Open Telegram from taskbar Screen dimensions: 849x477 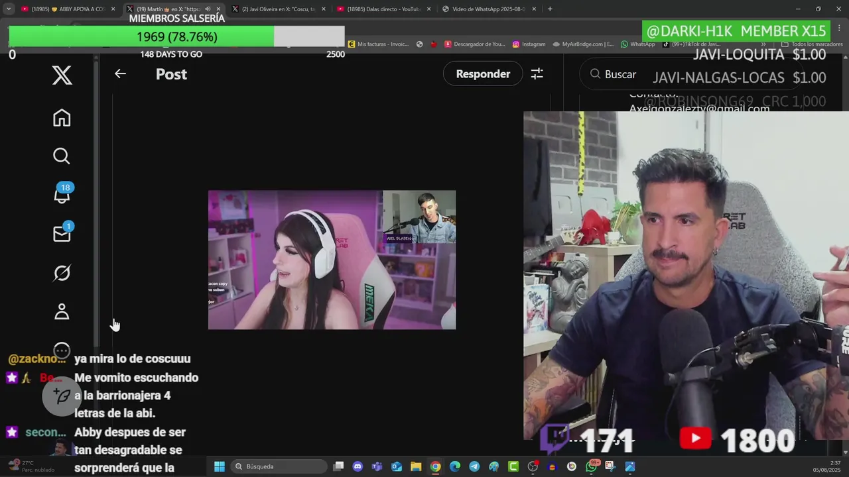tap(474, 466)
